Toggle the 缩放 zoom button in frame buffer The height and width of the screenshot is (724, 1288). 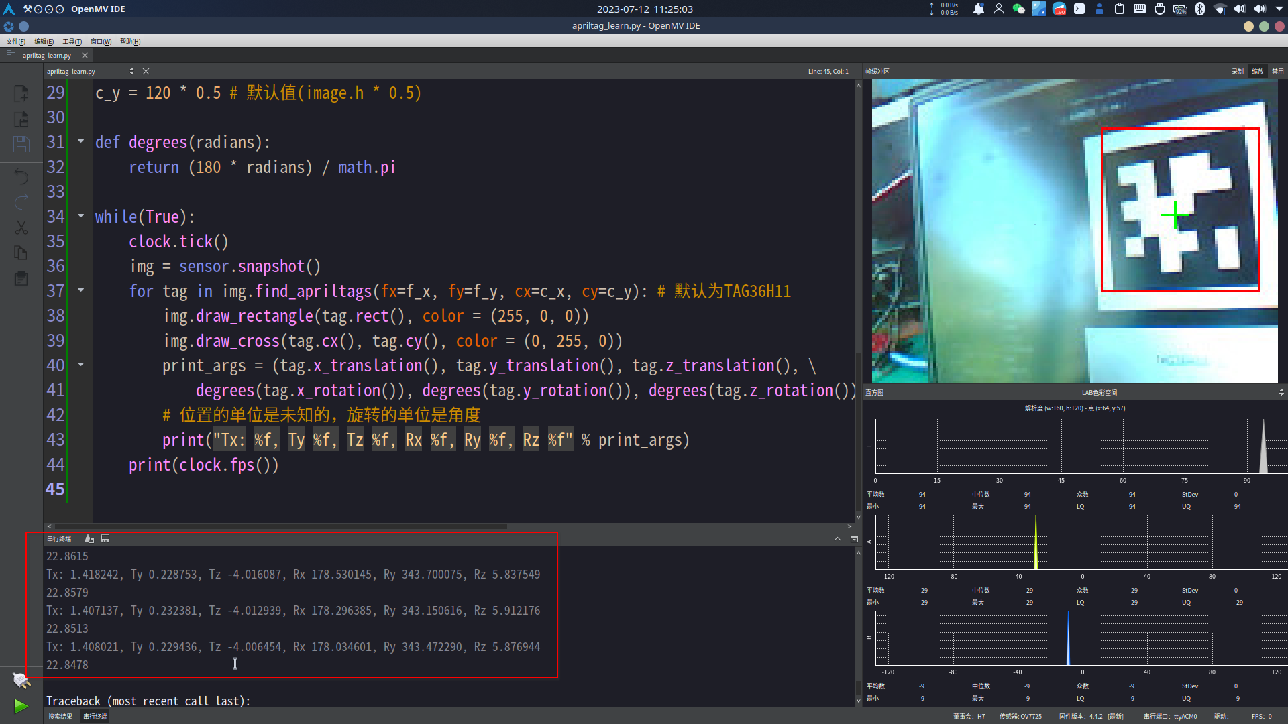pos(1258,72)
